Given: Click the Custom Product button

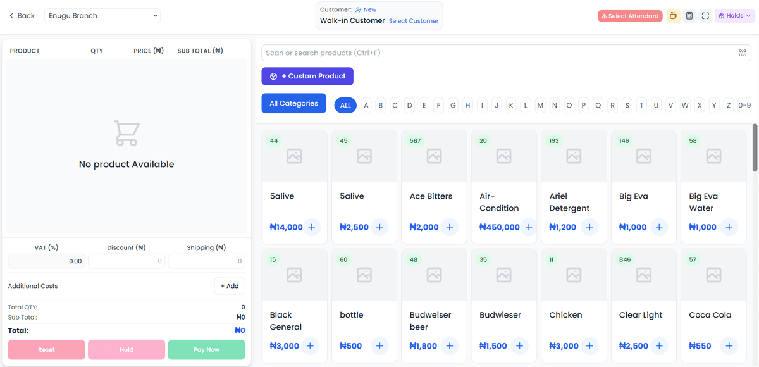Looking at the screenshot, I should [307, 77].
